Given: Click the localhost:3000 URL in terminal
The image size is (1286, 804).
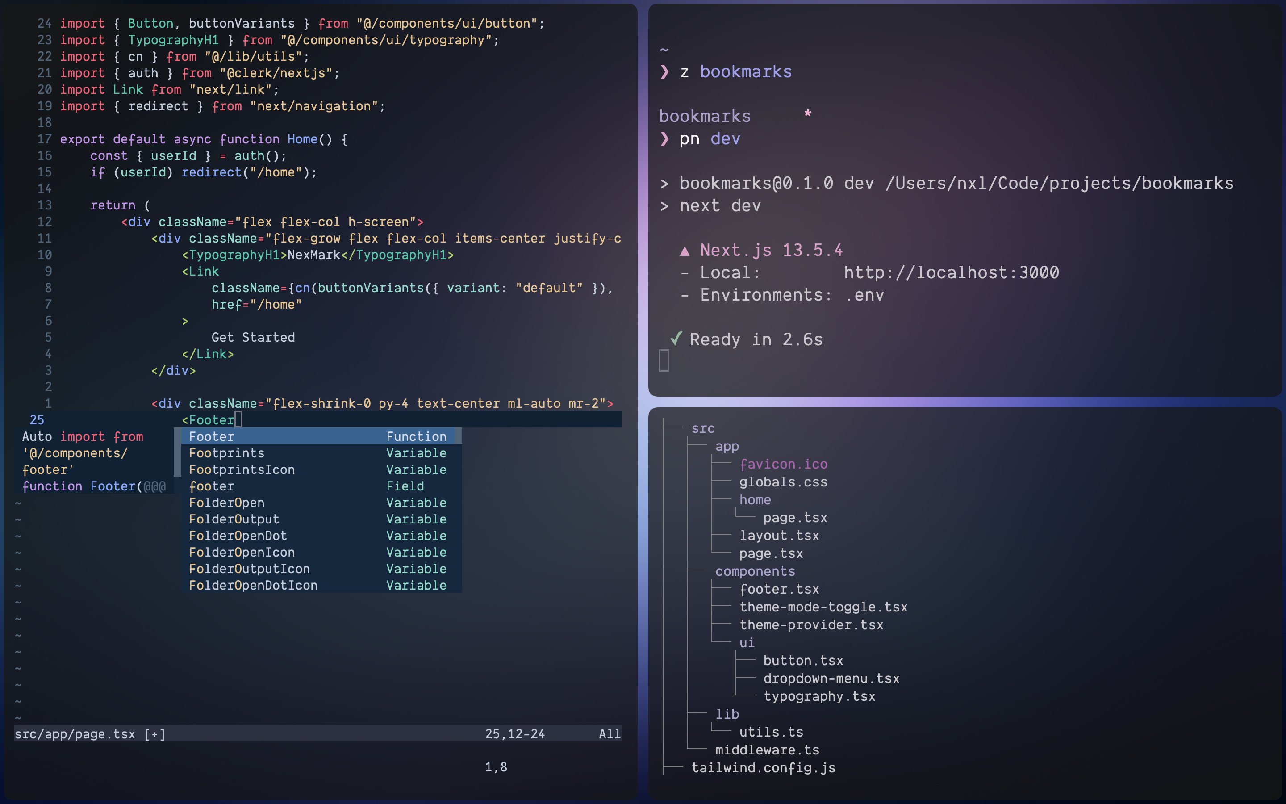Looking at the screenshot, I should [x=951, y=273].
